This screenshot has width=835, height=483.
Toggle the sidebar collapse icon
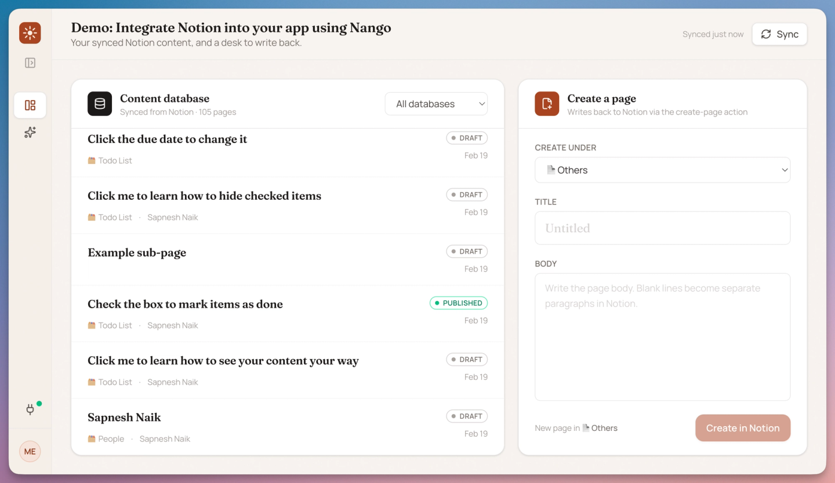[x=30, y=63]
